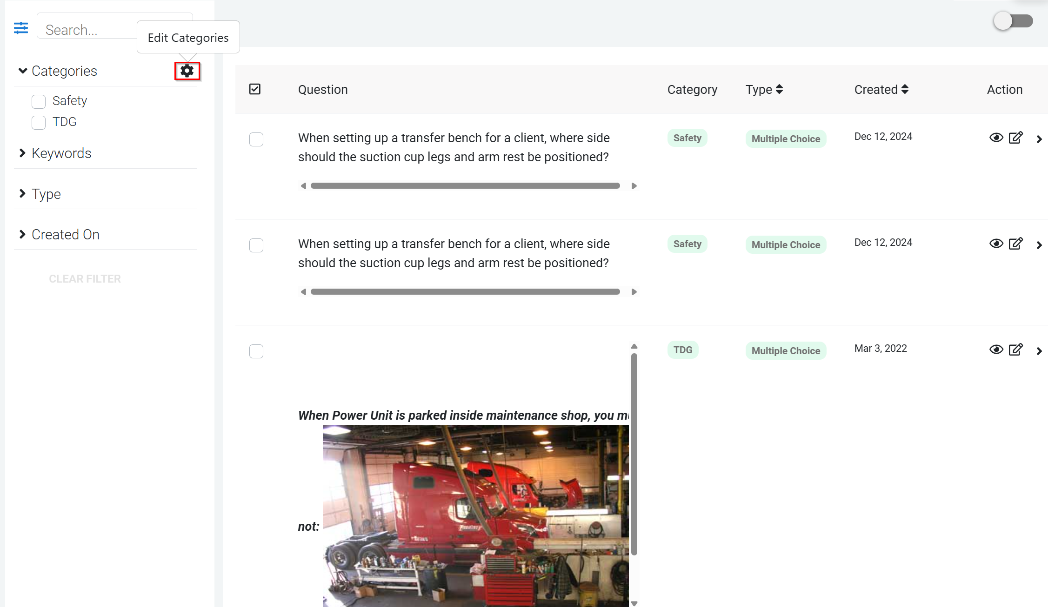The width and height of the screenshot is (1048, 607).
Task: Click Safety badge in first row
Action: (688, 138)
